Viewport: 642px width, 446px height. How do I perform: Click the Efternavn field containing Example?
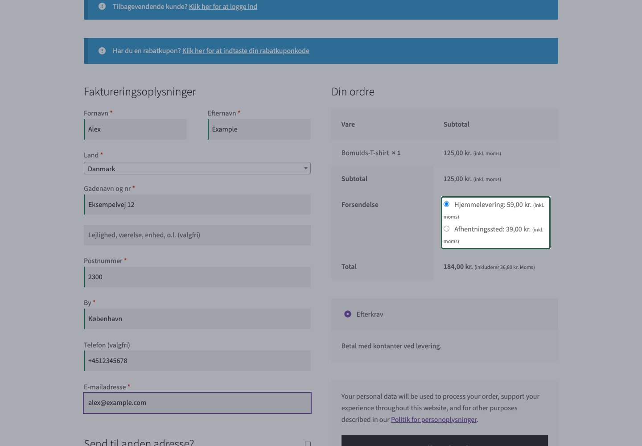point(259,129)
